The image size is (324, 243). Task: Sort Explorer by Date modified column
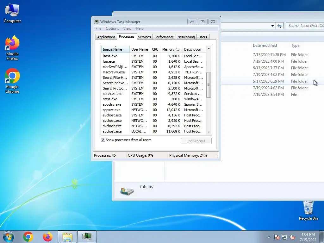(270, 46)
